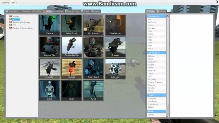
Task: Select the Eye Poser tool
Action: click(156, 98)
